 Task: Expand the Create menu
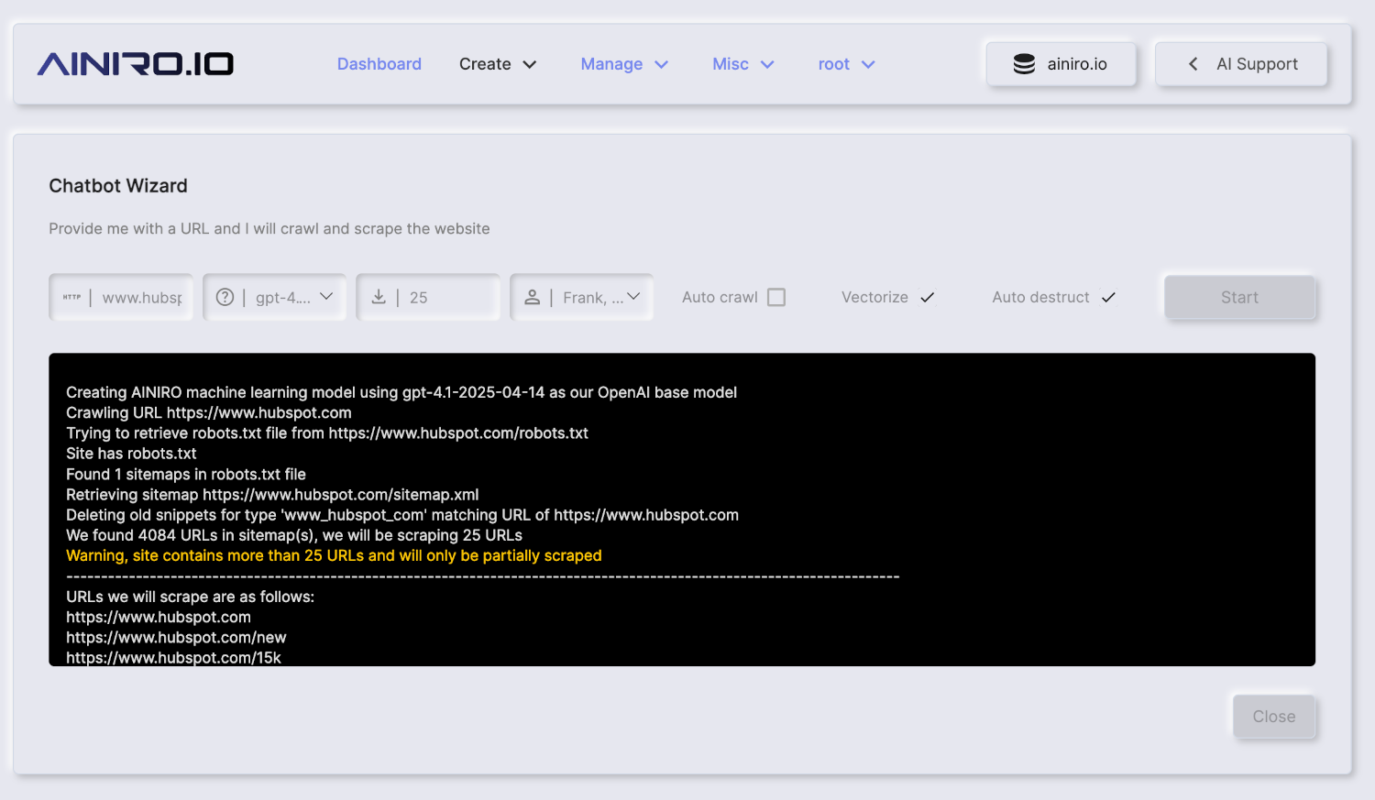coord(498,64)
